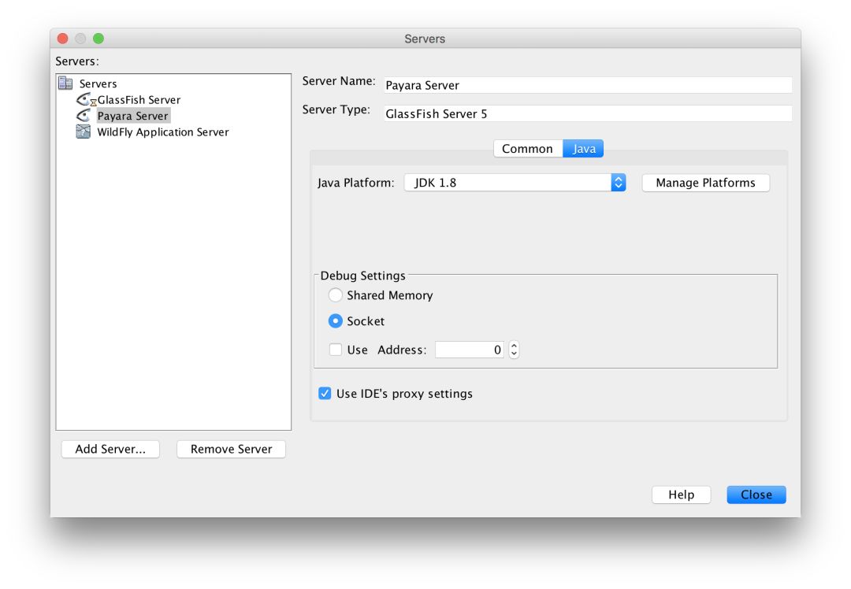Click the GlassFish Server fish icon
Viewport: 851px width, 589px height.
pyautogui.click(x=84, y=100)
